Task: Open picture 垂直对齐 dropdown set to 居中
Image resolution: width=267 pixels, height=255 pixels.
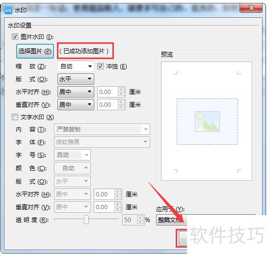Action: point(76,104)
